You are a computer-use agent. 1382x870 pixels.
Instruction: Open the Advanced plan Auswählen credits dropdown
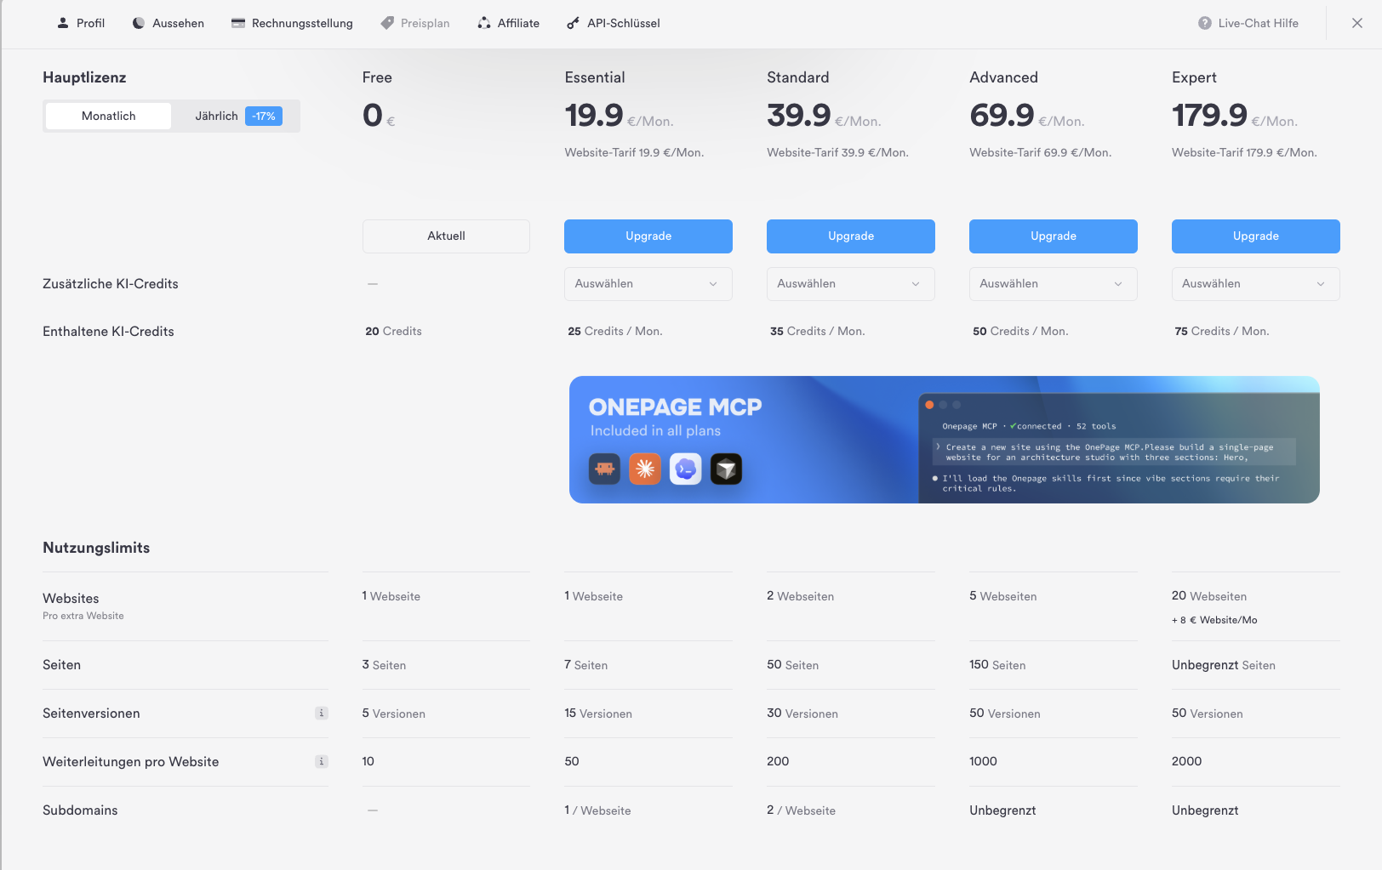[1054, 284]
